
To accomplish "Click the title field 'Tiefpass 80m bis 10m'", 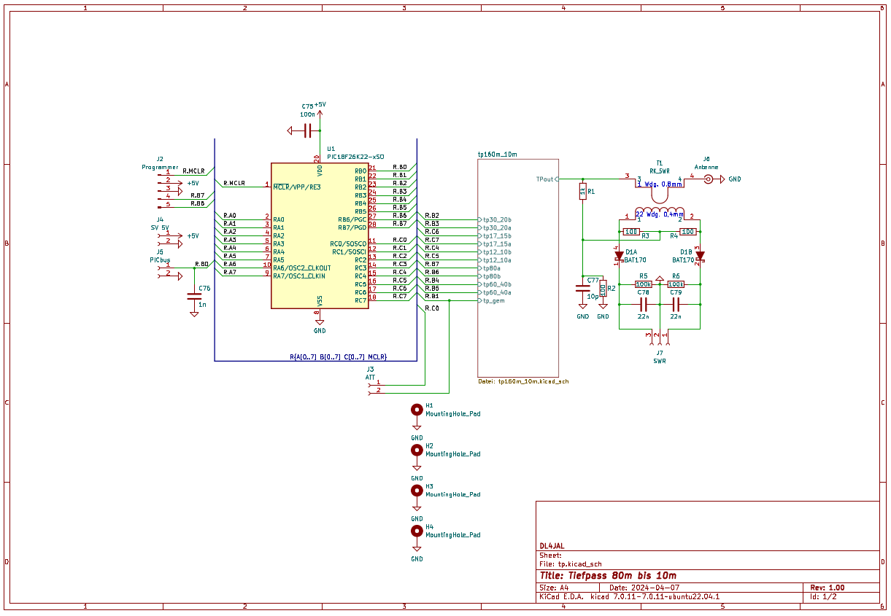I will (x=608, y=575).
